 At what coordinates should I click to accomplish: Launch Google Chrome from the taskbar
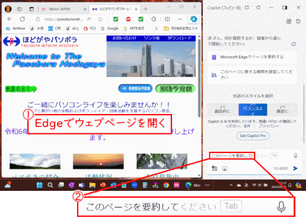[166, 185]
